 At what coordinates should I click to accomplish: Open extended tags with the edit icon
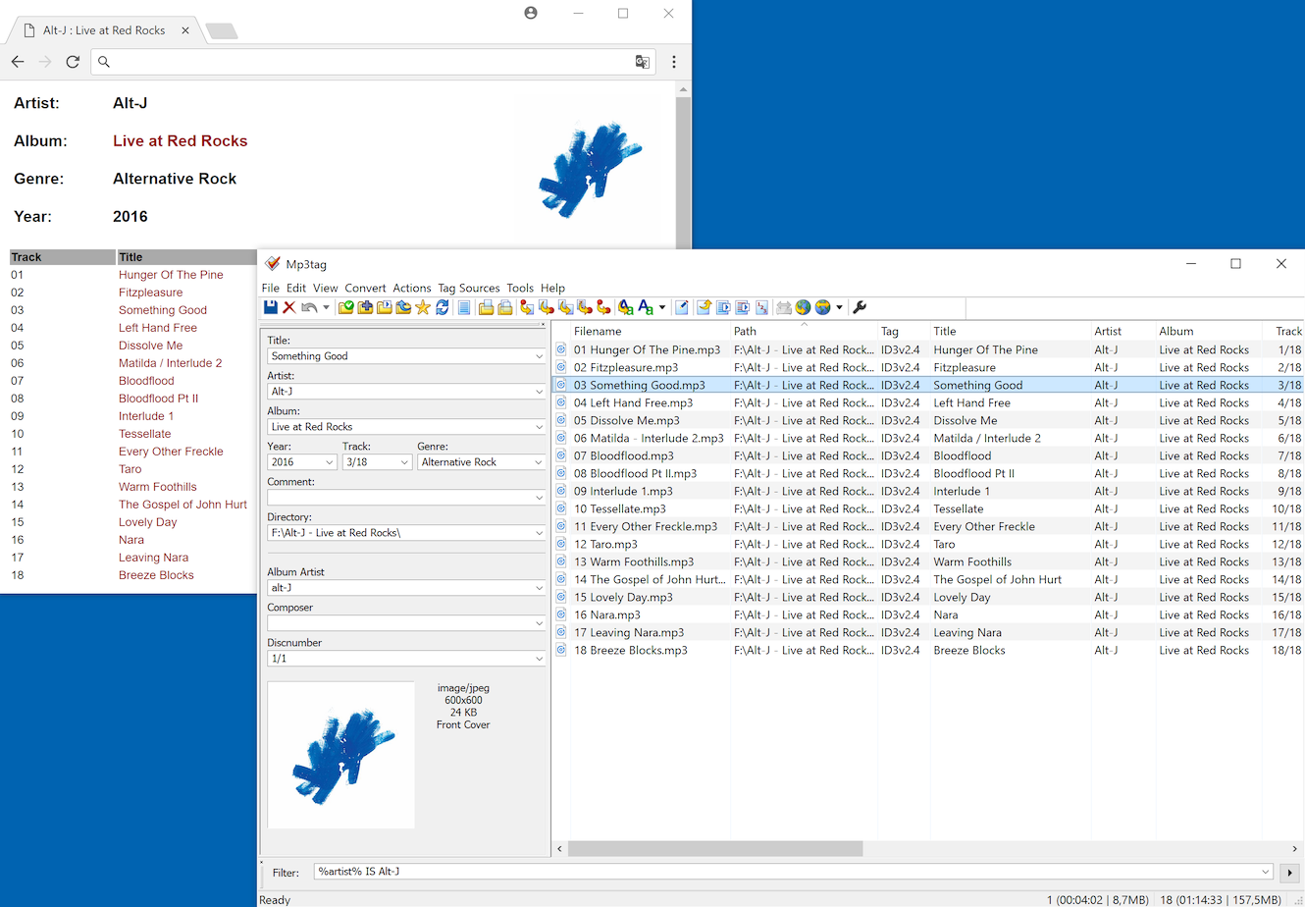(681, 306)
